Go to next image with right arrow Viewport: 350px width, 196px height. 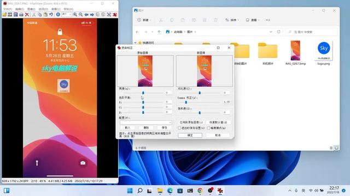click(x=92, y=15)
